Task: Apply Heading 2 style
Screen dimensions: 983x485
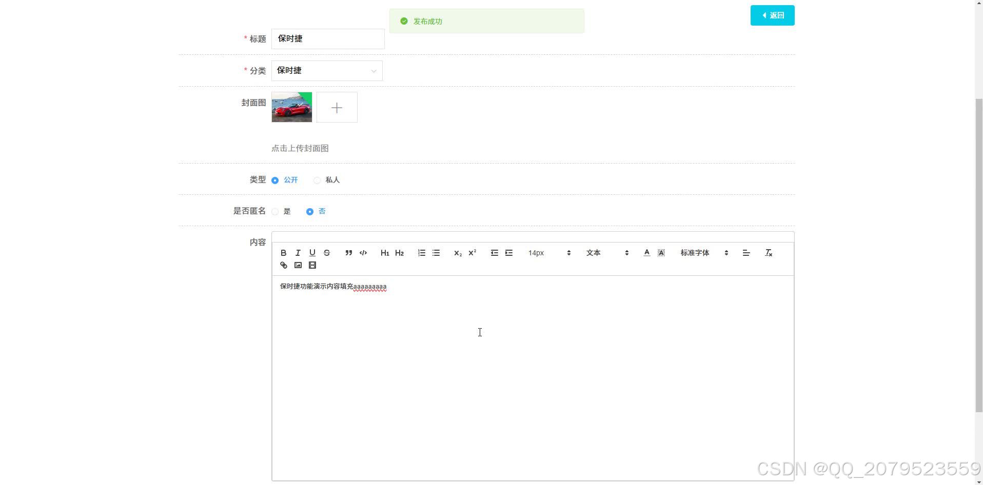Action: pos(399,253)
